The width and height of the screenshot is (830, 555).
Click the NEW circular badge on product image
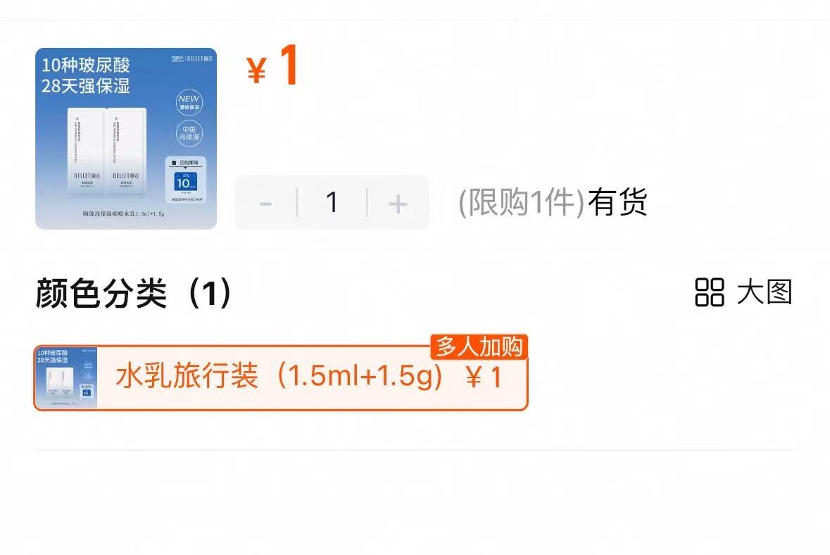tap(189, 101)
